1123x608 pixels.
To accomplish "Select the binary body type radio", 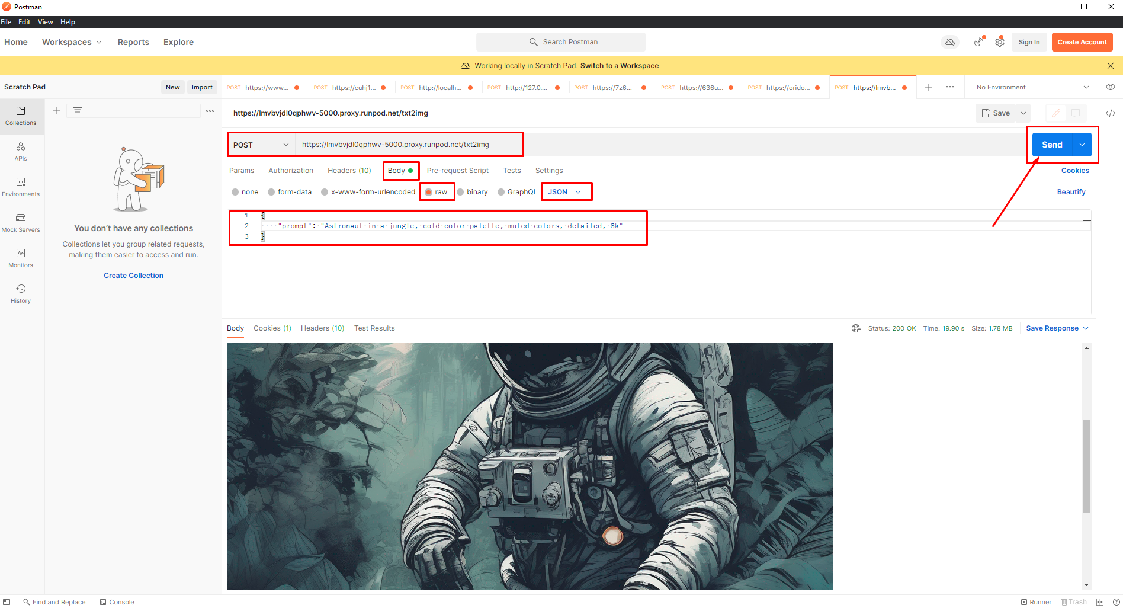I will (x=460, y=192).
